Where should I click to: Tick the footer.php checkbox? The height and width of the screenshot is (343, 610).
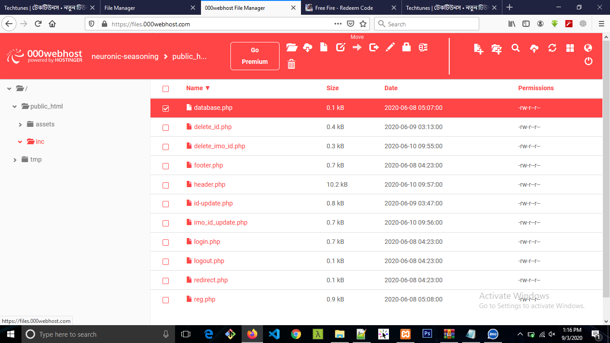point(166,166)
